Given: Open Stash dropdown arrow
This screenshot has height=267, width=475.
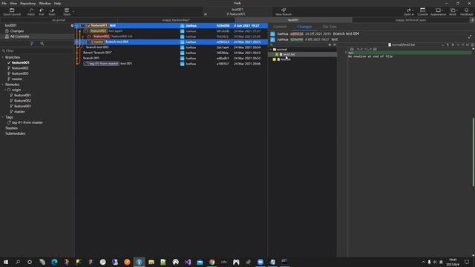Looking at the screenshot, I should 73,12.
